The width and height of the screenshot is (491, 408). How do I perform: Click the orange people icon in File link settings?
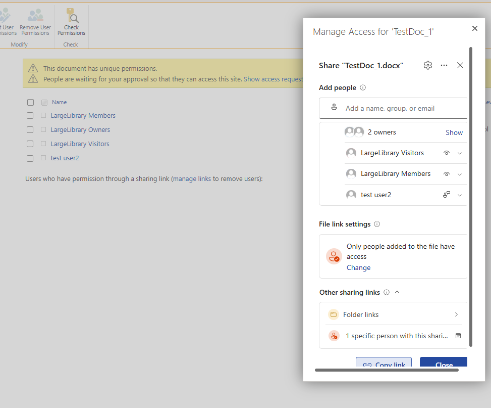[x=334, y=257]
